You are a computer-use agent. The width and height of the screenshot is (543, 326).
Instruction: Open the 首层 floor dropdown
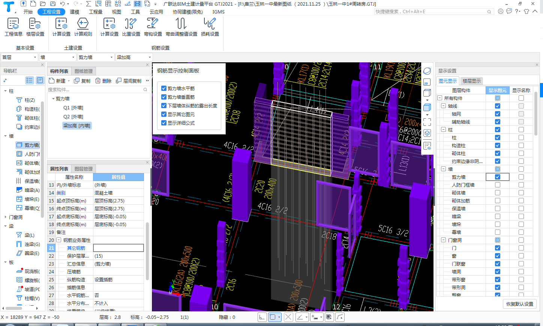[19, 57]
